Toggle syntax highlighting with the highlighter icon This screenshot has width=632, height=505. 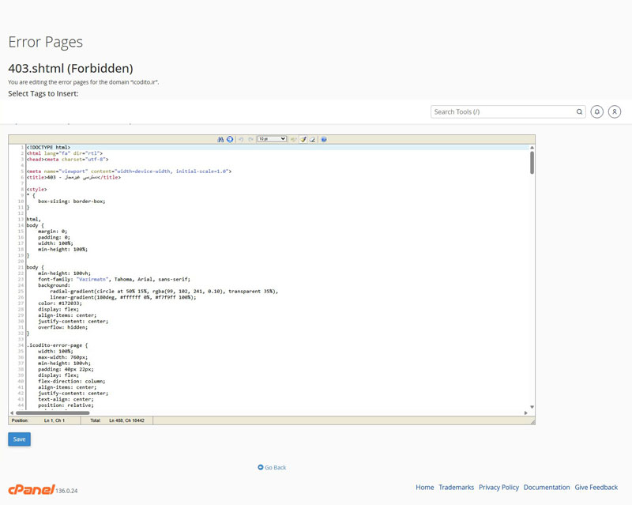click(x=303, y=139)
